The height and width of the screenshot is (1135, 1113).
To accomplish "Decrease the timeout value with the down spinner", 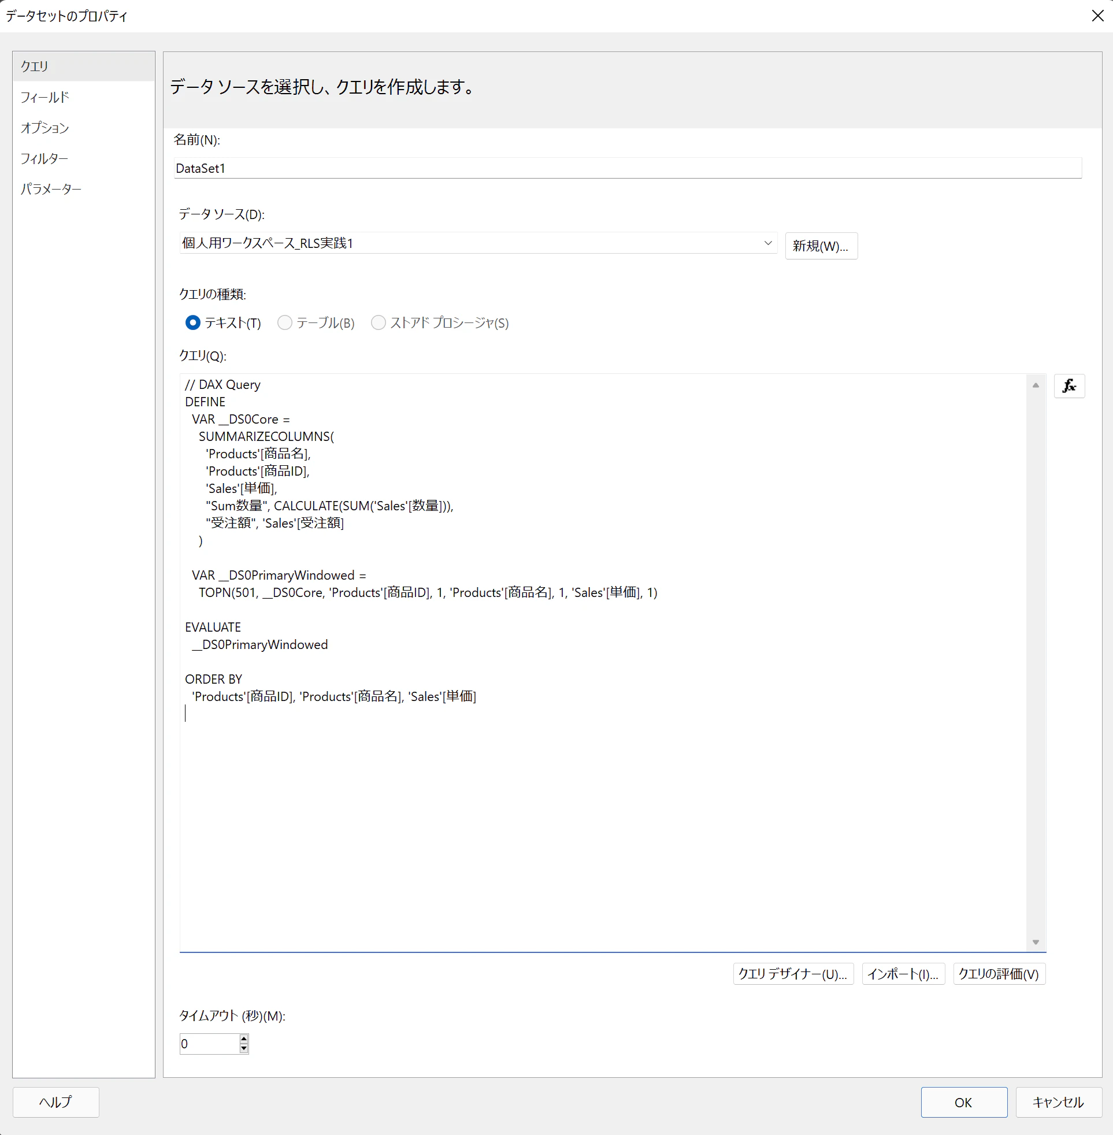I will [x=244, y=1048].
